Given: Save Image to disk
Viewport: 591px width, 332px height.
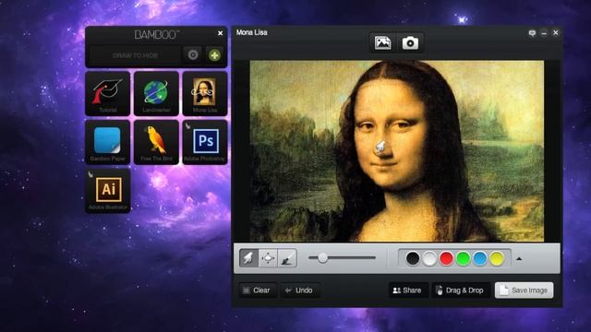Looking at the screenshot, I should click(524, 290).
